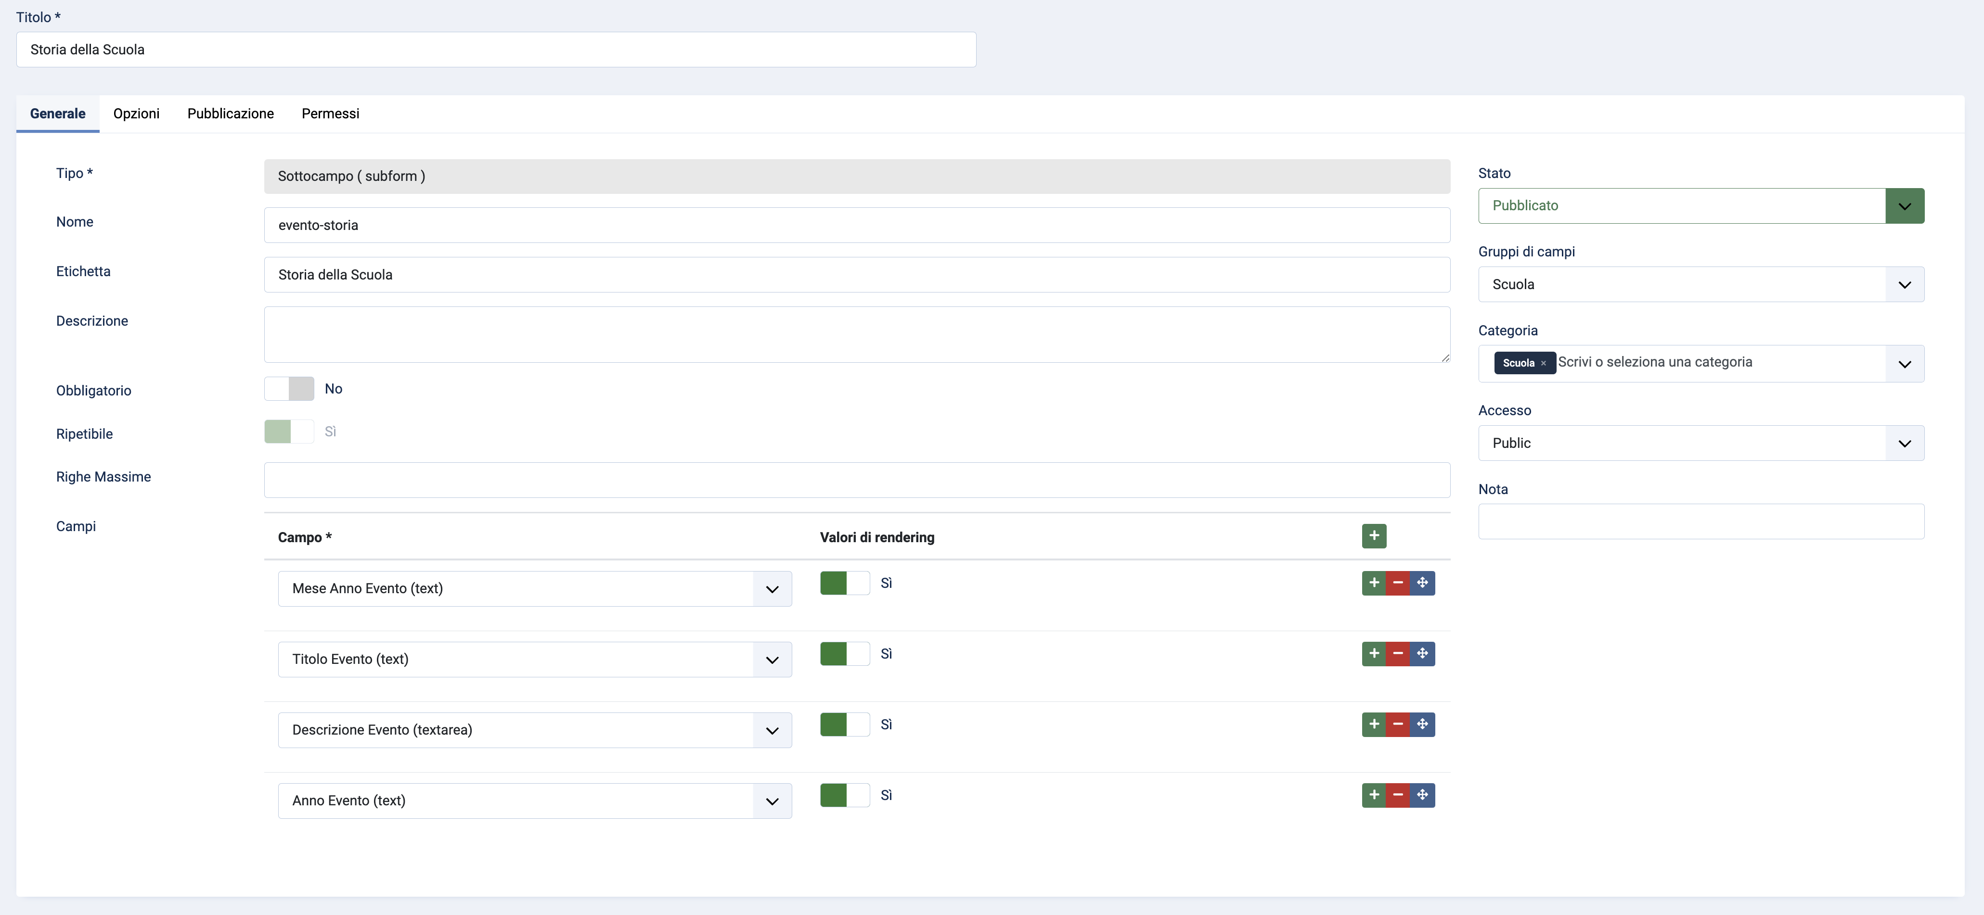Click the Ripetibile label
Viewport: 1984px width, 915px height.
click(85, 434)
